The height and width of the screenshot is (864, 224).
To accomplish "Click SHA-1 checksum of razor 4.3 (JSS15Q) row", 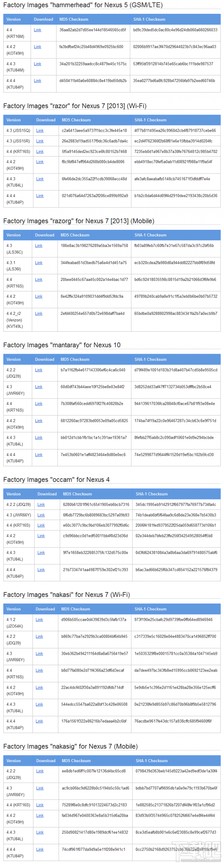I will pos(175,131).
